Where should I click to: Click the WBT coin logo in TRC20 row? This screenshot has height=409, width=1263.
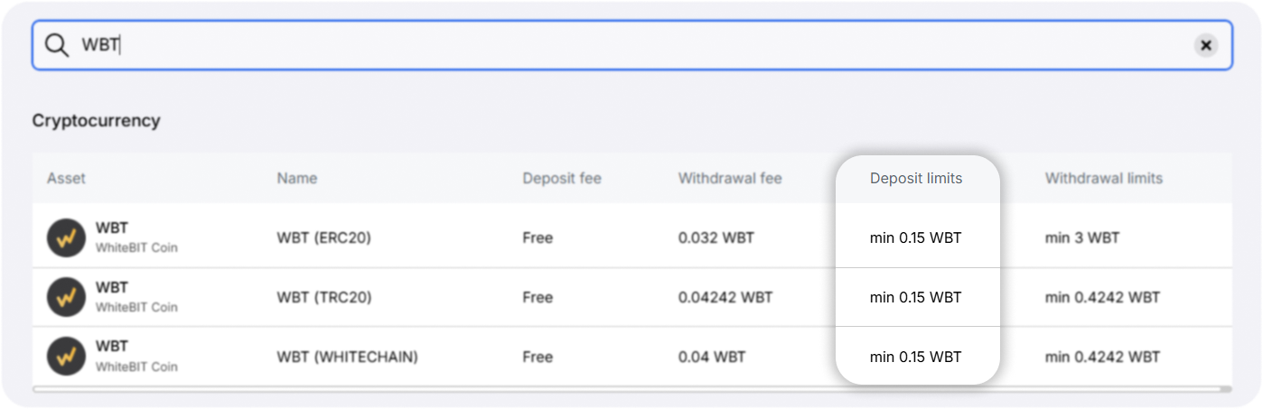pos(66,297)
